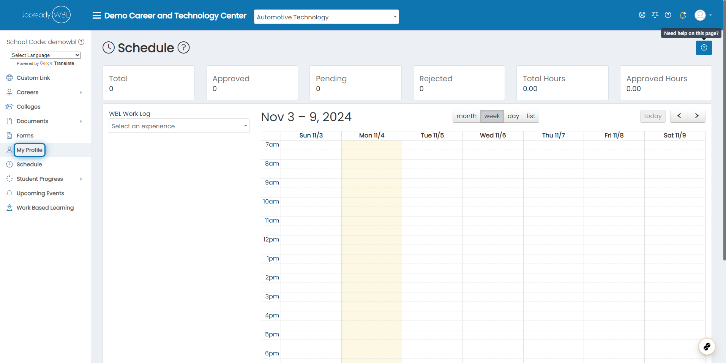Click the Need help on this page tooltip
Screen dimensions: 726x363
tap(691, 33)
